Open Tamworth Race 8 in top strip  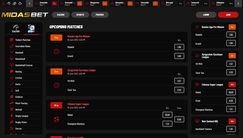(197, 4)
